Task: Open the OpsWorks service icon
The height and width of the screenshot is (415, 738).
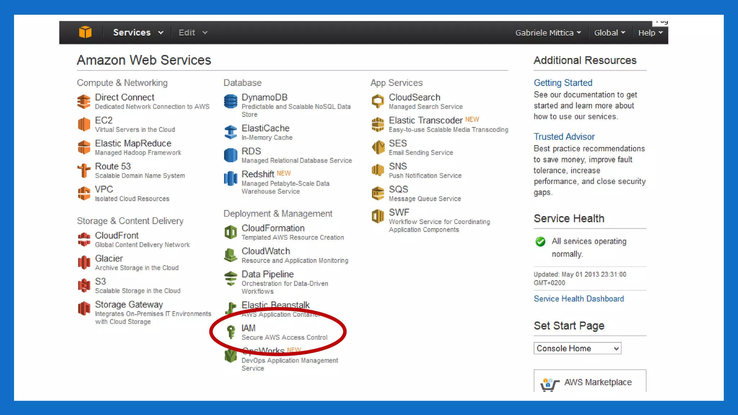Action: (x=231, y=356)
